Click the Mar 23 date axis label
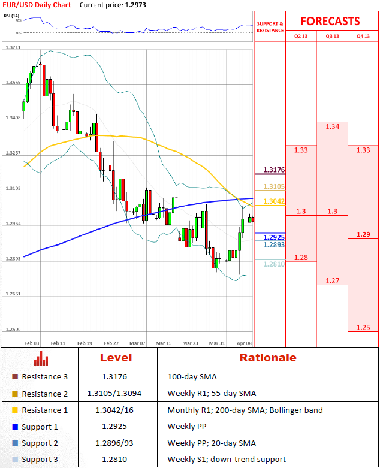The width and height of the screenshot is (380, 468). (190, 343)
